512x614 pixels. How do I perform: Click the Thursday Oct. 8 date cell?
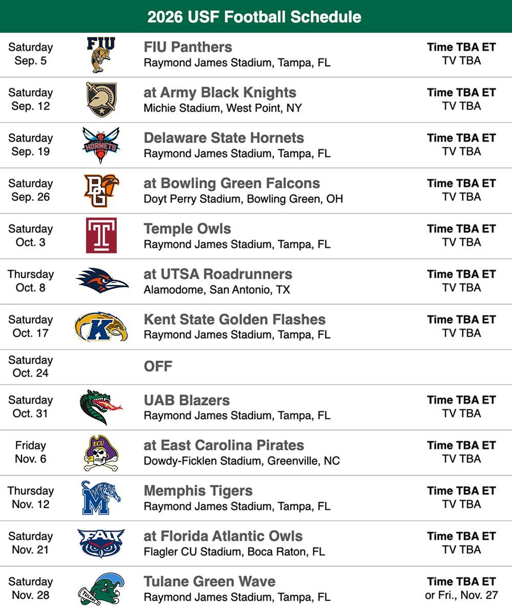click(31, 281)
